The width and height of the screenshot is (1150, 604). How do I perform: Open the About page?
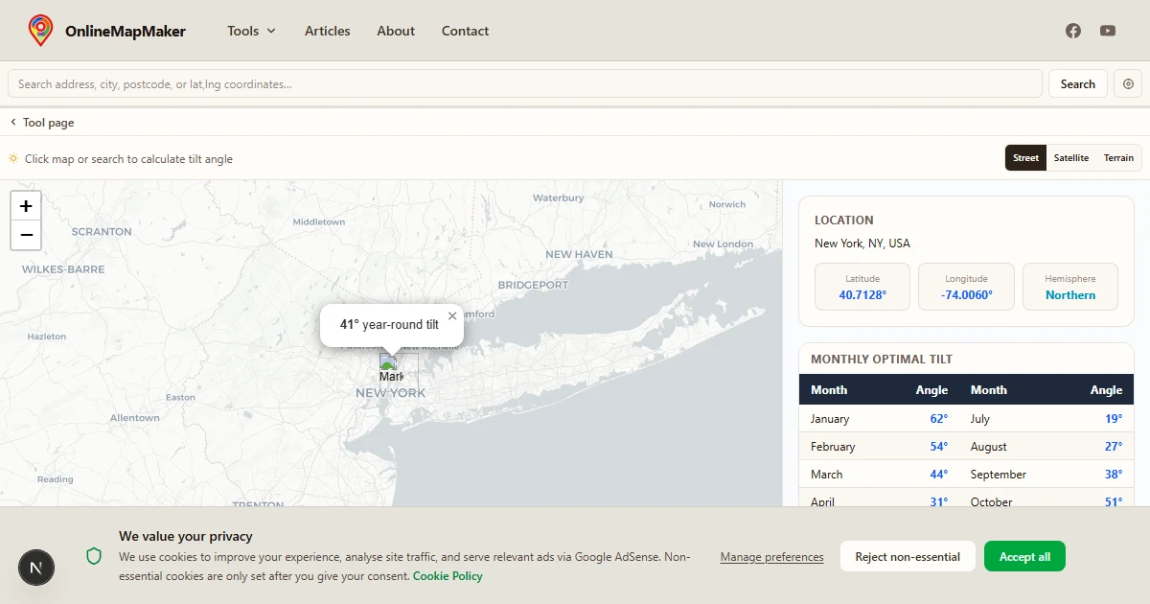click(396, 31)
